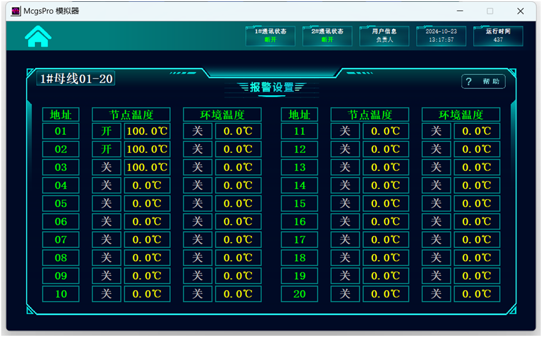
Task: Toggle ambient temperature alarm for address 02
Action: point(197,149)
